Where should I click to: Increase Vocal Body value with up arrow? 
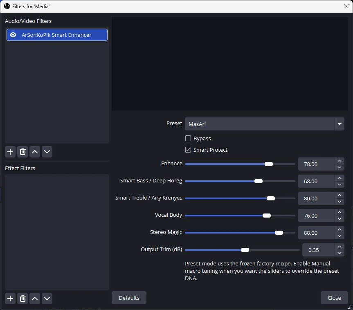click(x=340, y=212)
